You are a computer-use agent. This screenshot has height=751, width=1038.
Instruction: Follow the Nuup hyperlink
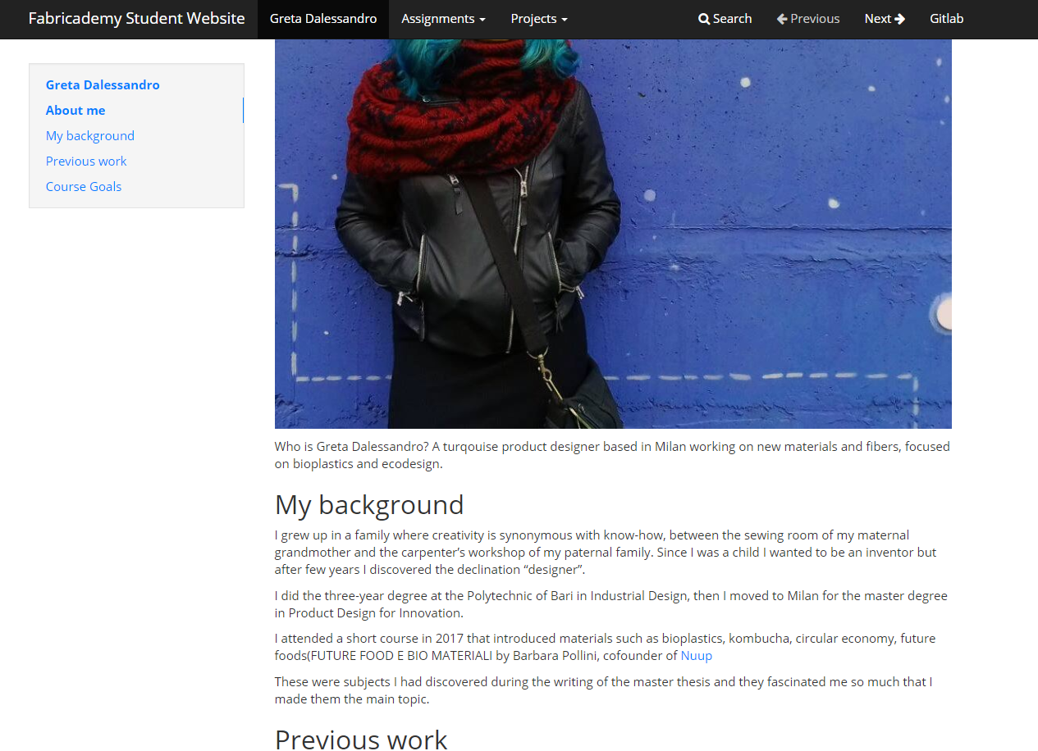coord(696,656)
